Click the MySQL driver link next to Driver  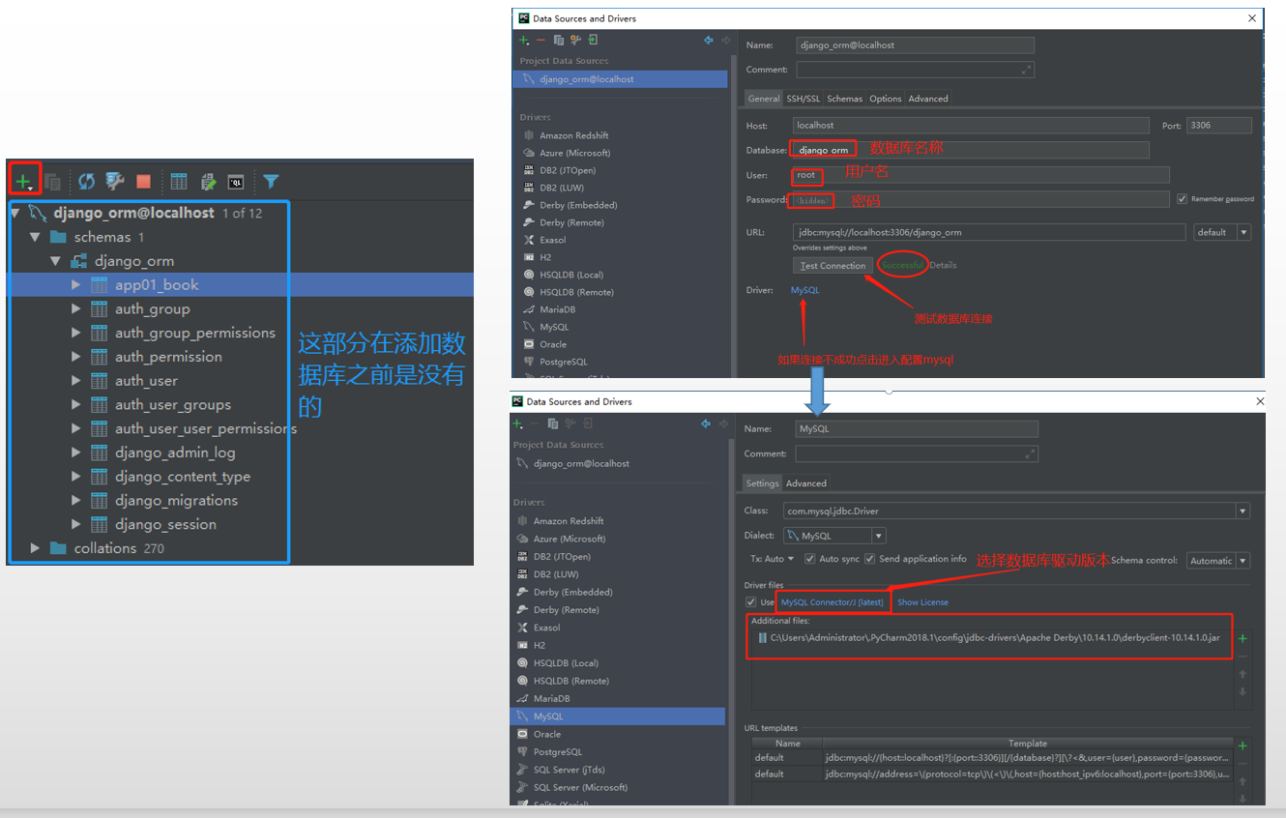(x=804, y=290)
